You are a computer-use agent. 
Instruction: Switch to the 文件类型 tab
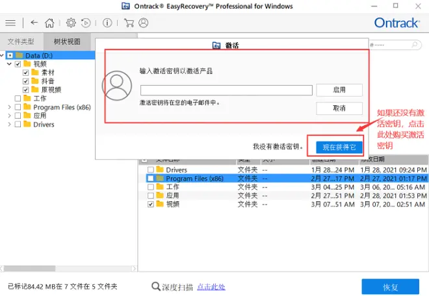pyautogui.click(x=21, y=42)
